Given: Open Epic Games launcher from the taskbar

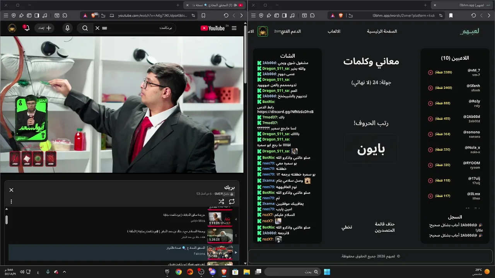Looking at the screenshot, I should pos(167,272).
